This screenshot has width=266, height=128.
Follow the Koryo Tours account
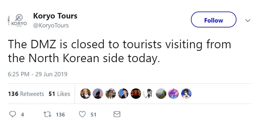214,21
